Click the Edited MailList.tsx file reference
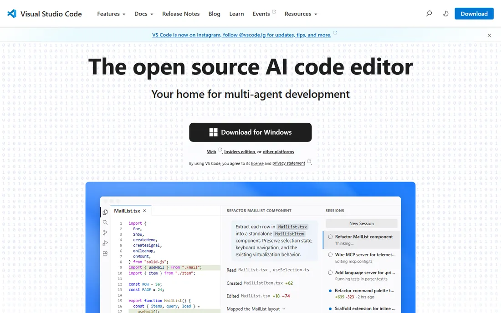Image resolution: width=501 pixels, height=313 pixels. tap(256, 296)
